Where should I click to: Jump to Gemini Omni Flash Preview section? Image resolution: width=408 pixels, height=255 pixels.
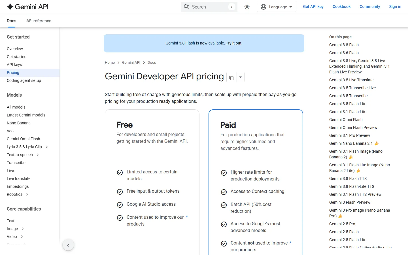(x=353, y=127)
